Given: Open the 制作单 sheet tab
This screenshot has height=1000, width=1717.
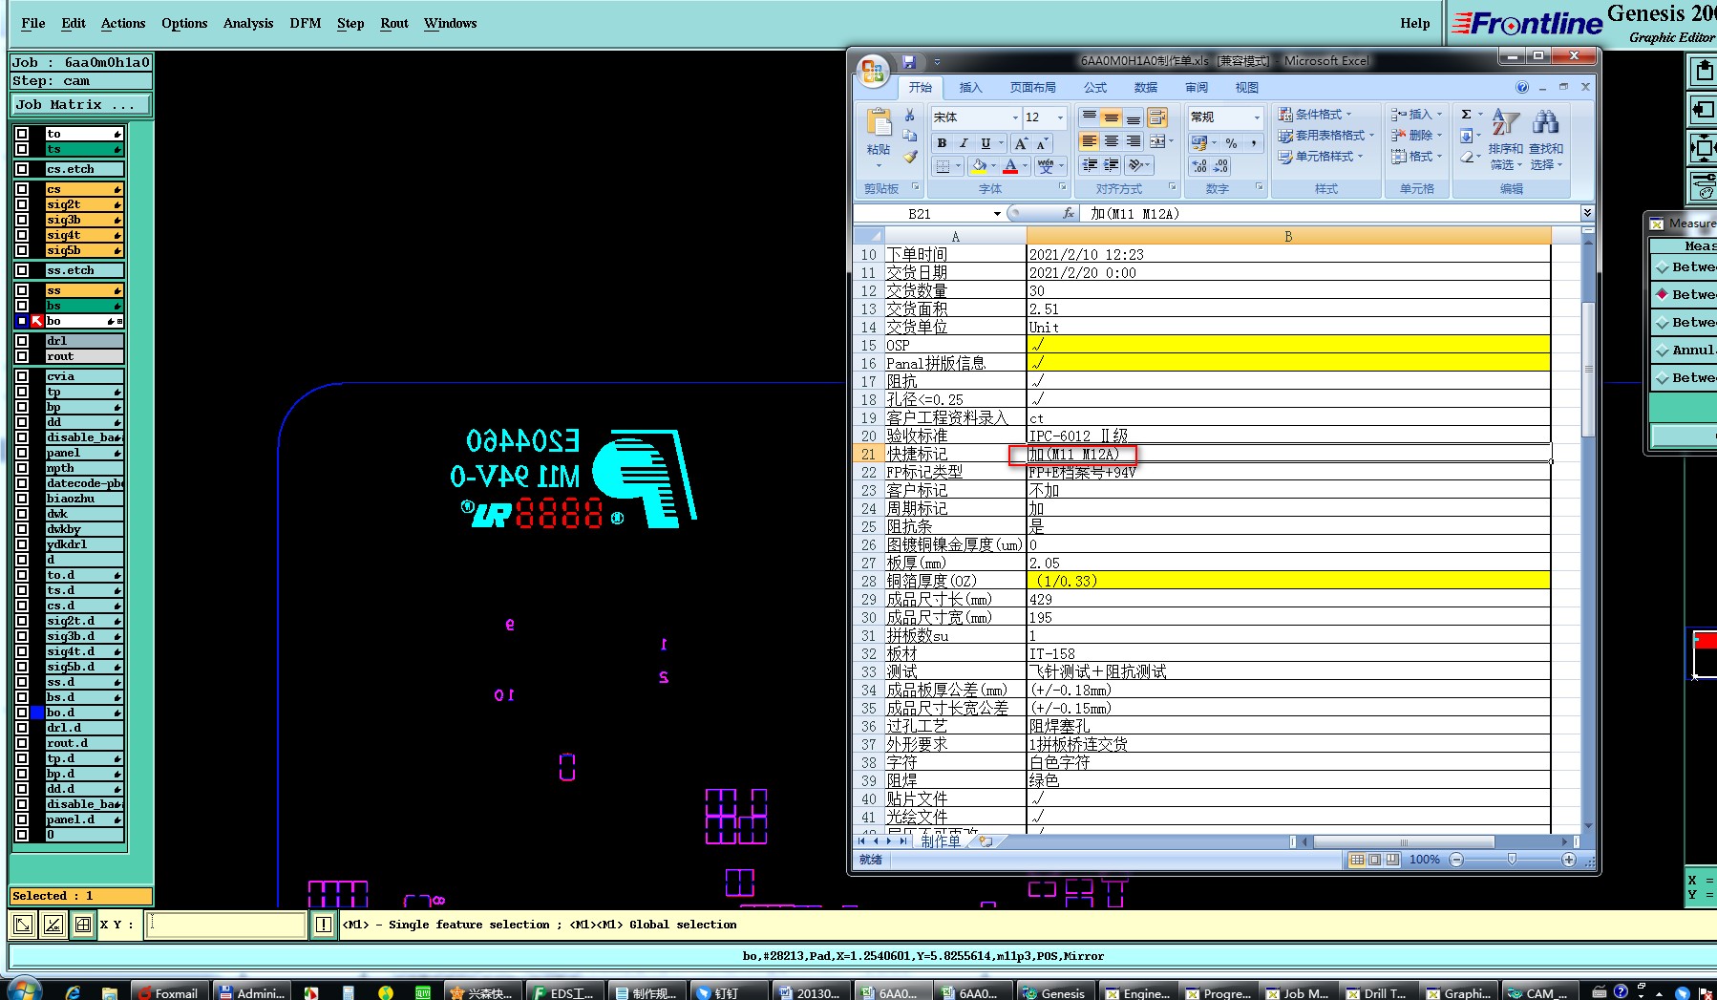Looking at the screenshot, I should (x=941, y=840).
